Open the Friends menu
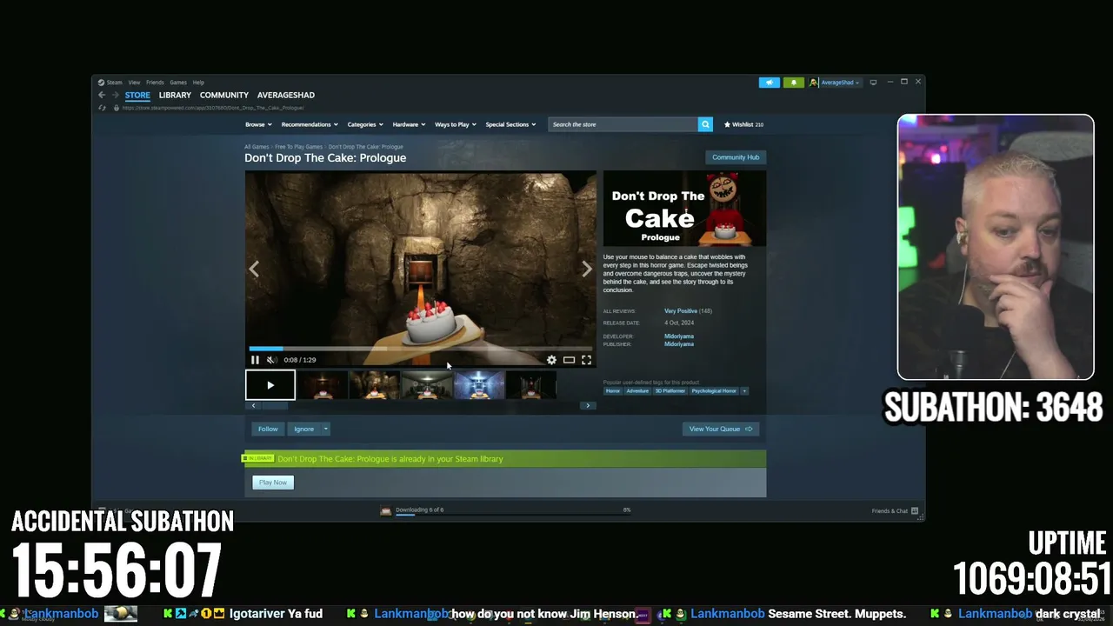Screen dimensions: 1113x626 (x=155, y=83)
